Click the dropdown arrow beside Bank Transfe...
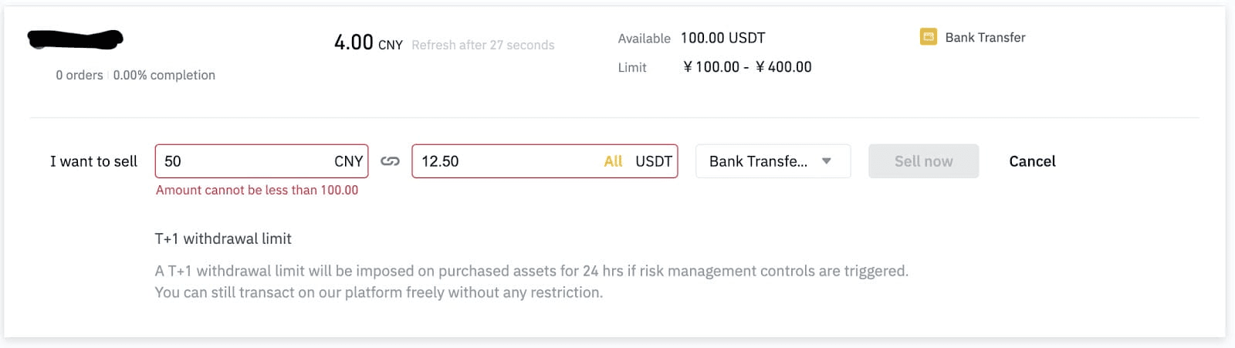This screenshot has width=1235, height=348. (827, 161)
